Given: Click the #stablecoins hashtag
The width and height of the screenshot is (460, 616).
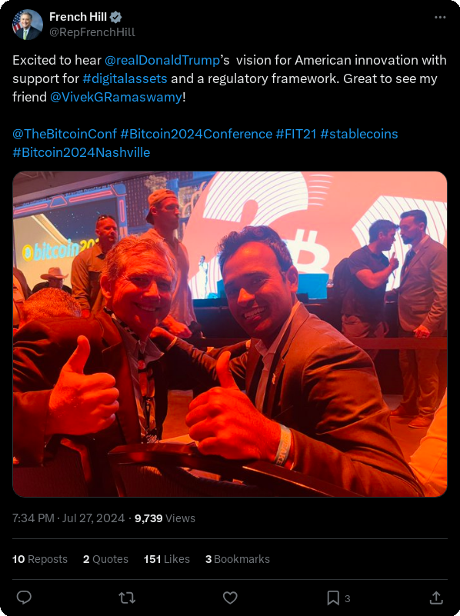Looking at the screenshot, I should click(x=359, y=134).
